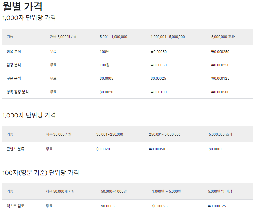
Task: Select the '5,000만 명 이상' column header
Action: [x=220, y=191]
